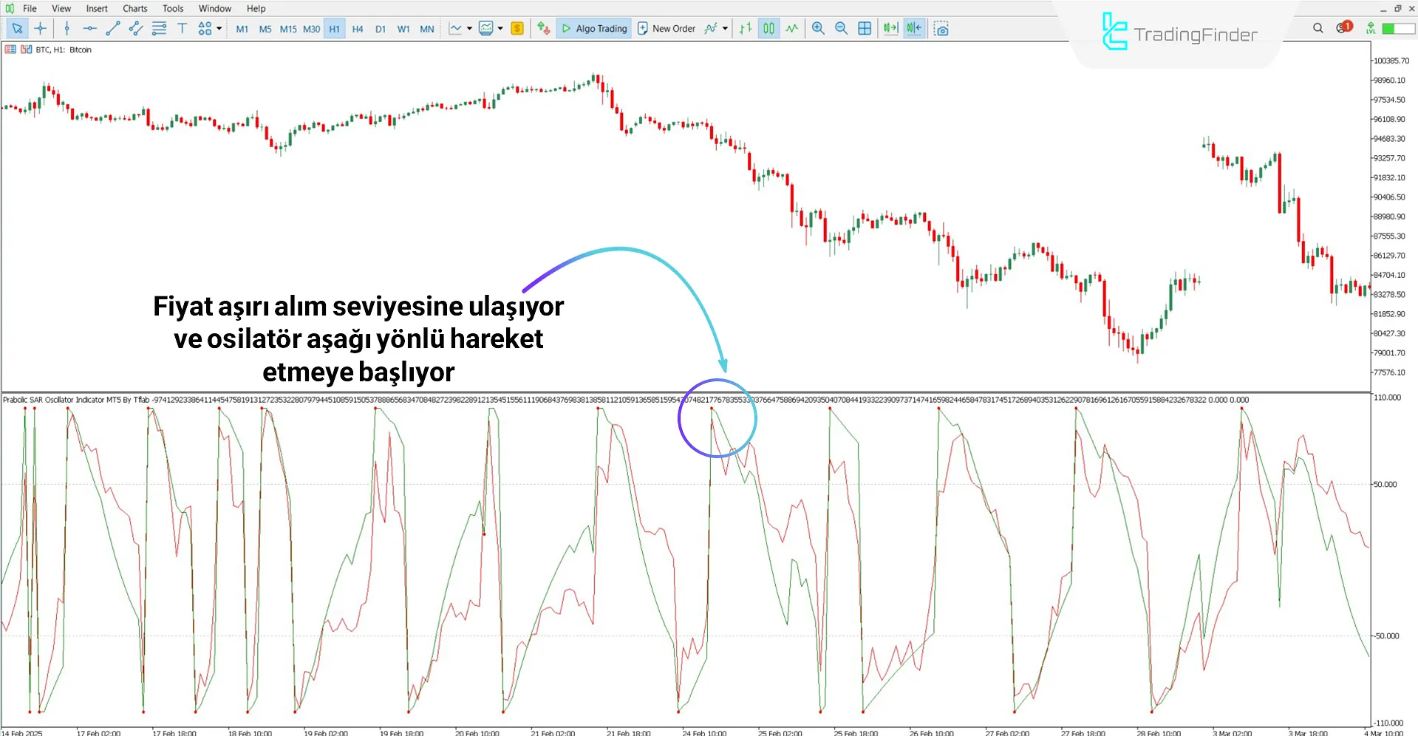Open the Charts menu
This screenshot has width=1418, height=736.
[x=134, y=8]
